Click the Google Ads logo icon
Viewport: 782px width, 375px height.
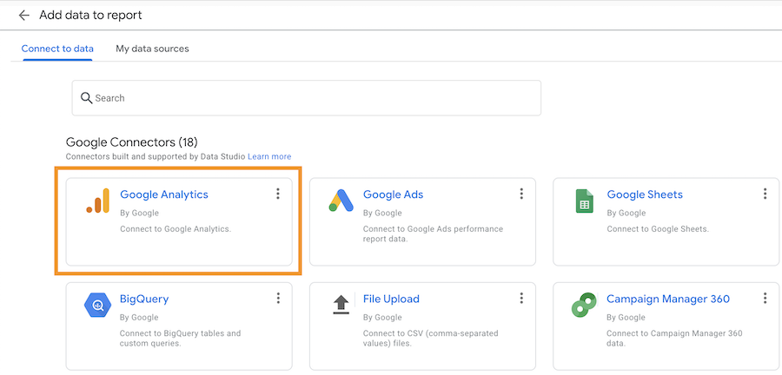click(341, 201)
